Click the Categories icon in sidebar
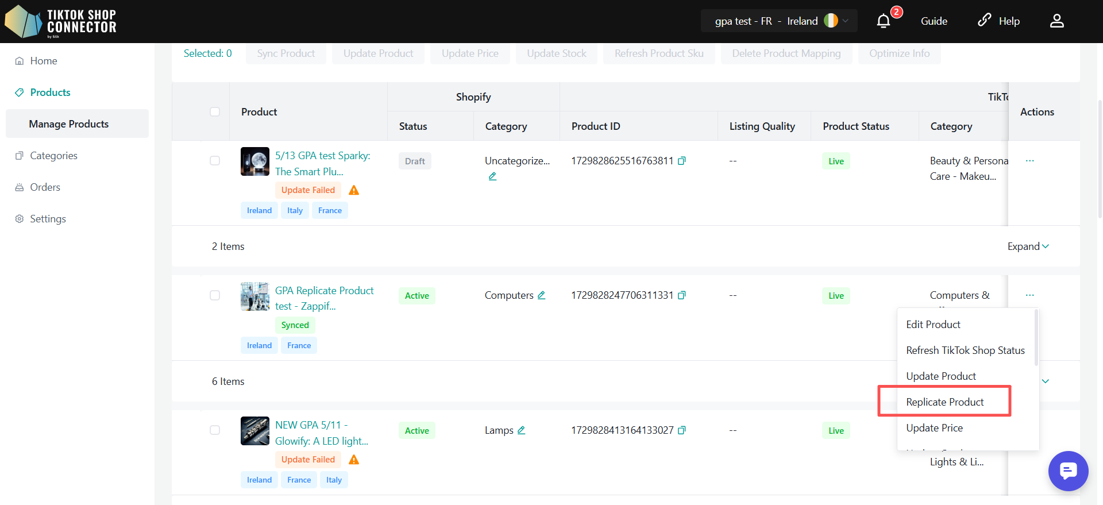 [x=20, y=156]
